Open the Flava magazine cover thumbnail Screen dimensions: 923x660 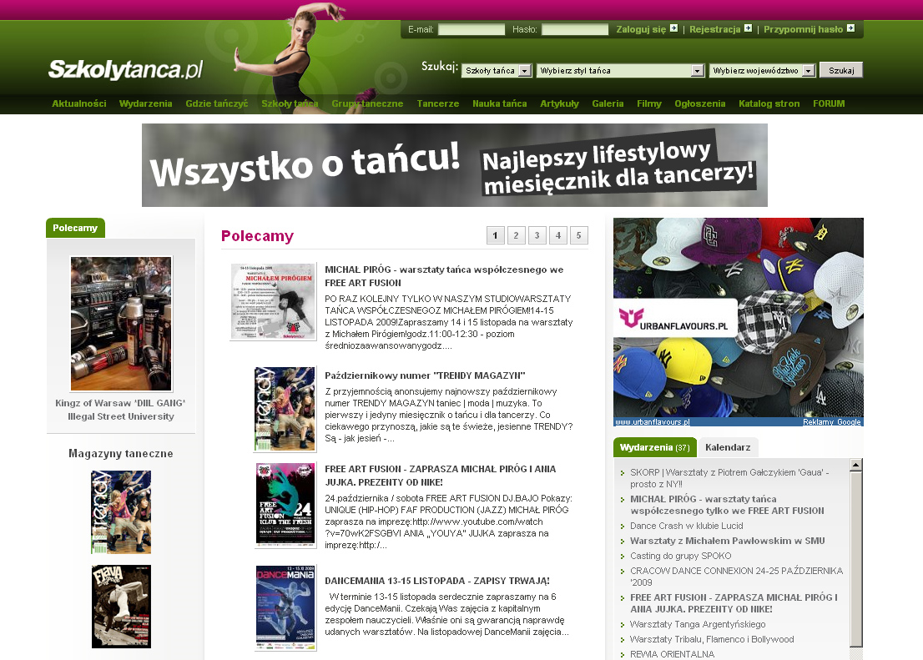(121, 607)
